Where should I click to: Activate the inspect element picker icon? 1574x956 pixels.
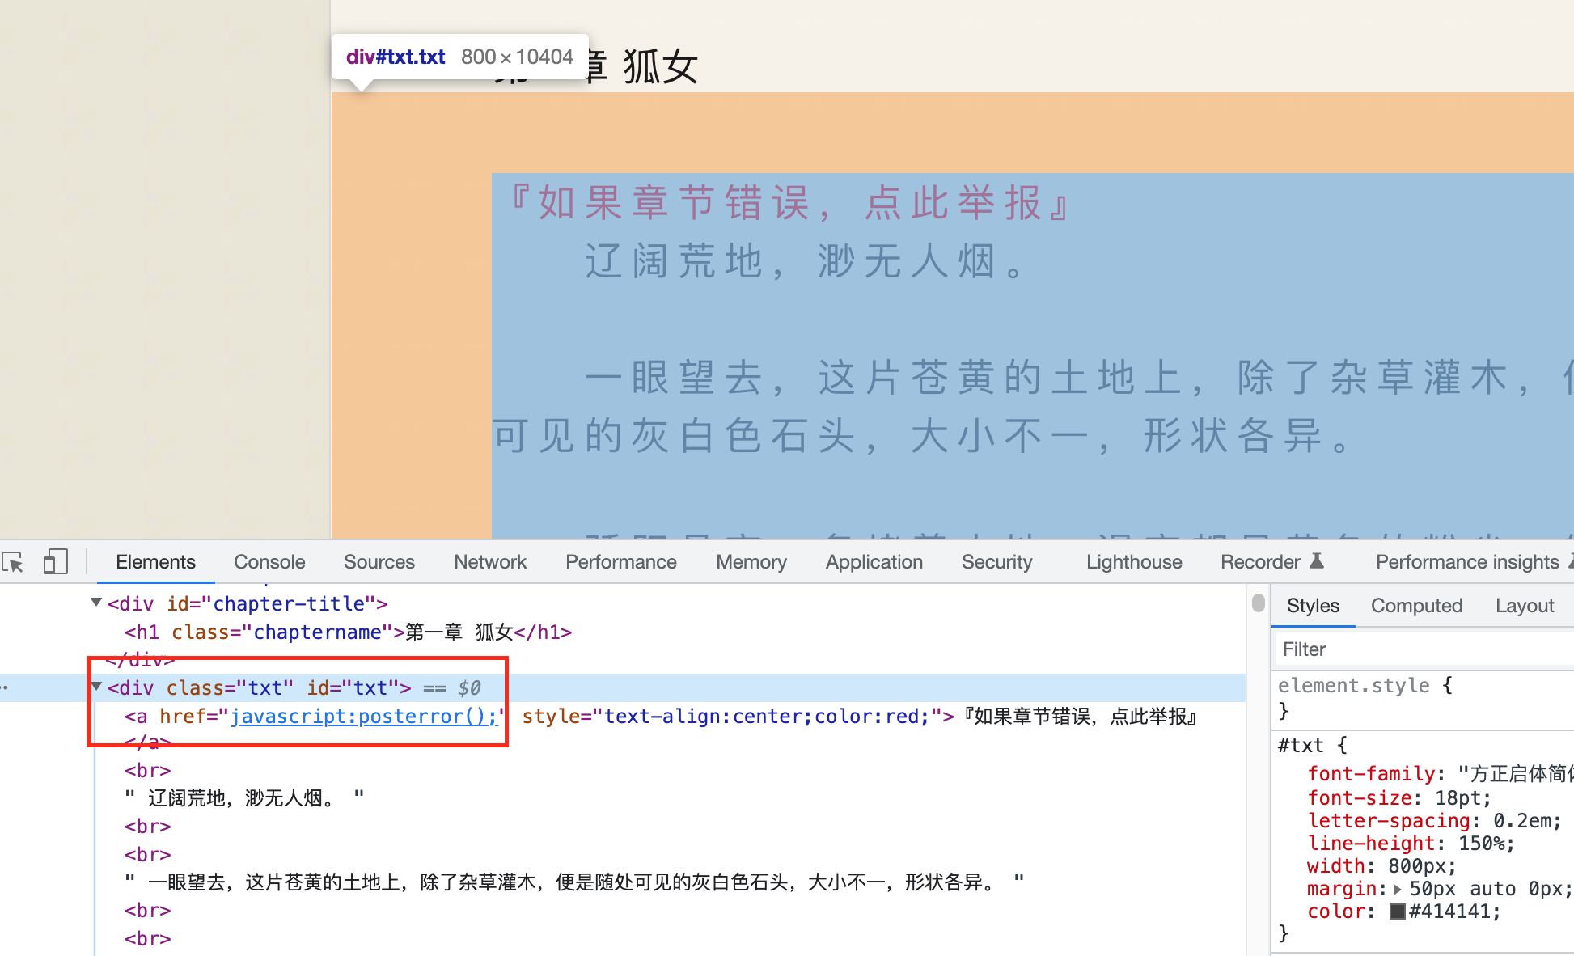[14, 562]
